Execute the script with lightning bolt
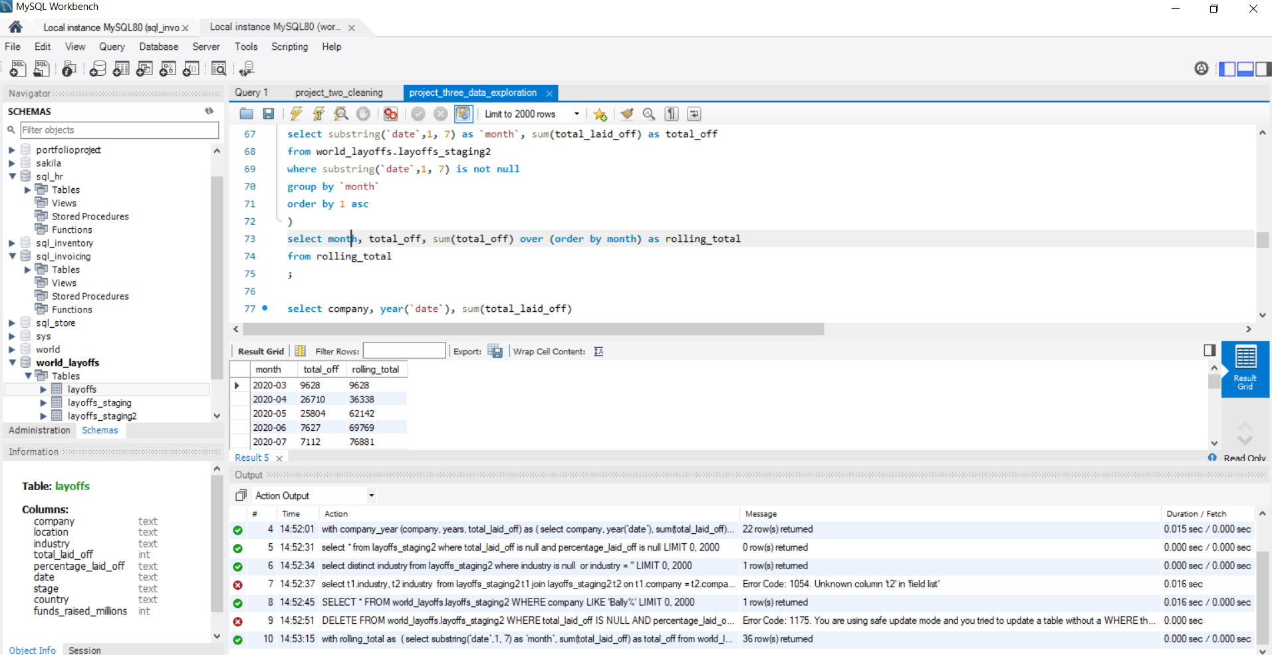 [296, 114]
